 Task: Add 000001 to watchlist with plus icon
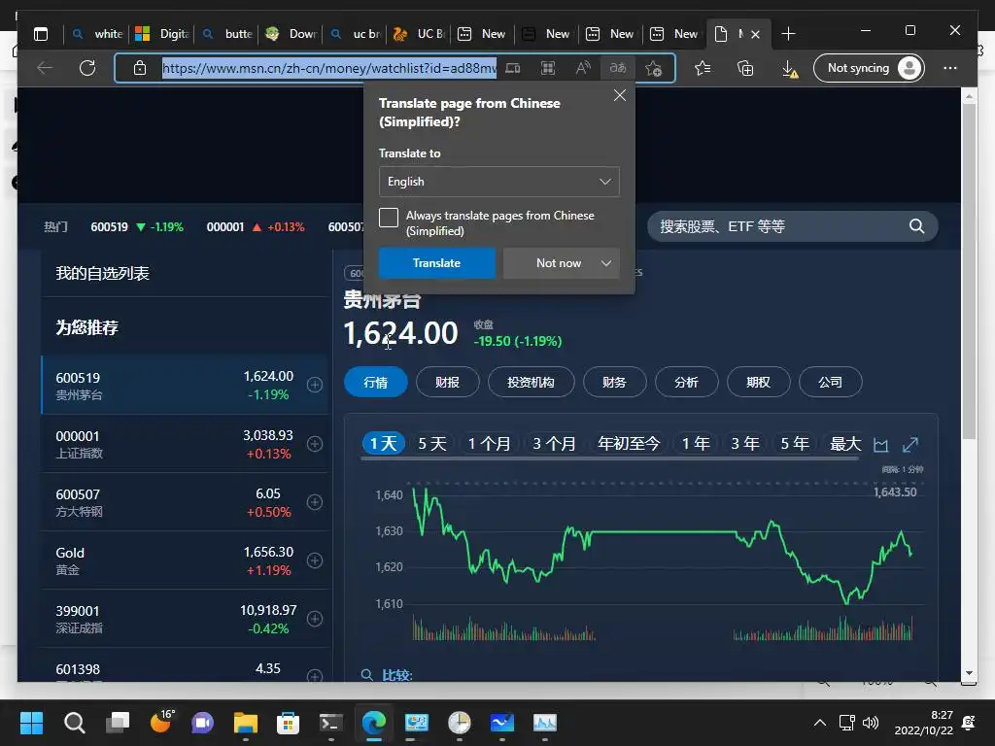point(315,443)
